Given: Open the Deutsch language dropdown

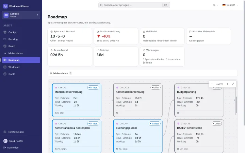Looking at the screenshot, I should point(230,5).
